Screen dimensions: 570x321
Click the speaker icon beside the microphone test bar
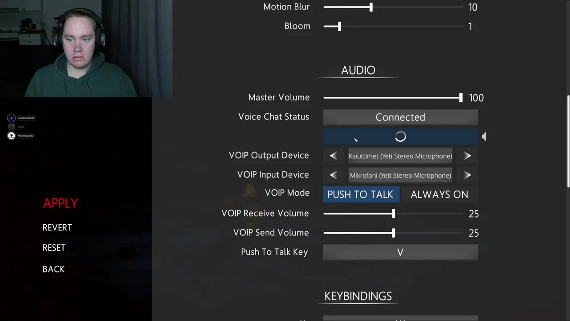(x=484, y=137)
